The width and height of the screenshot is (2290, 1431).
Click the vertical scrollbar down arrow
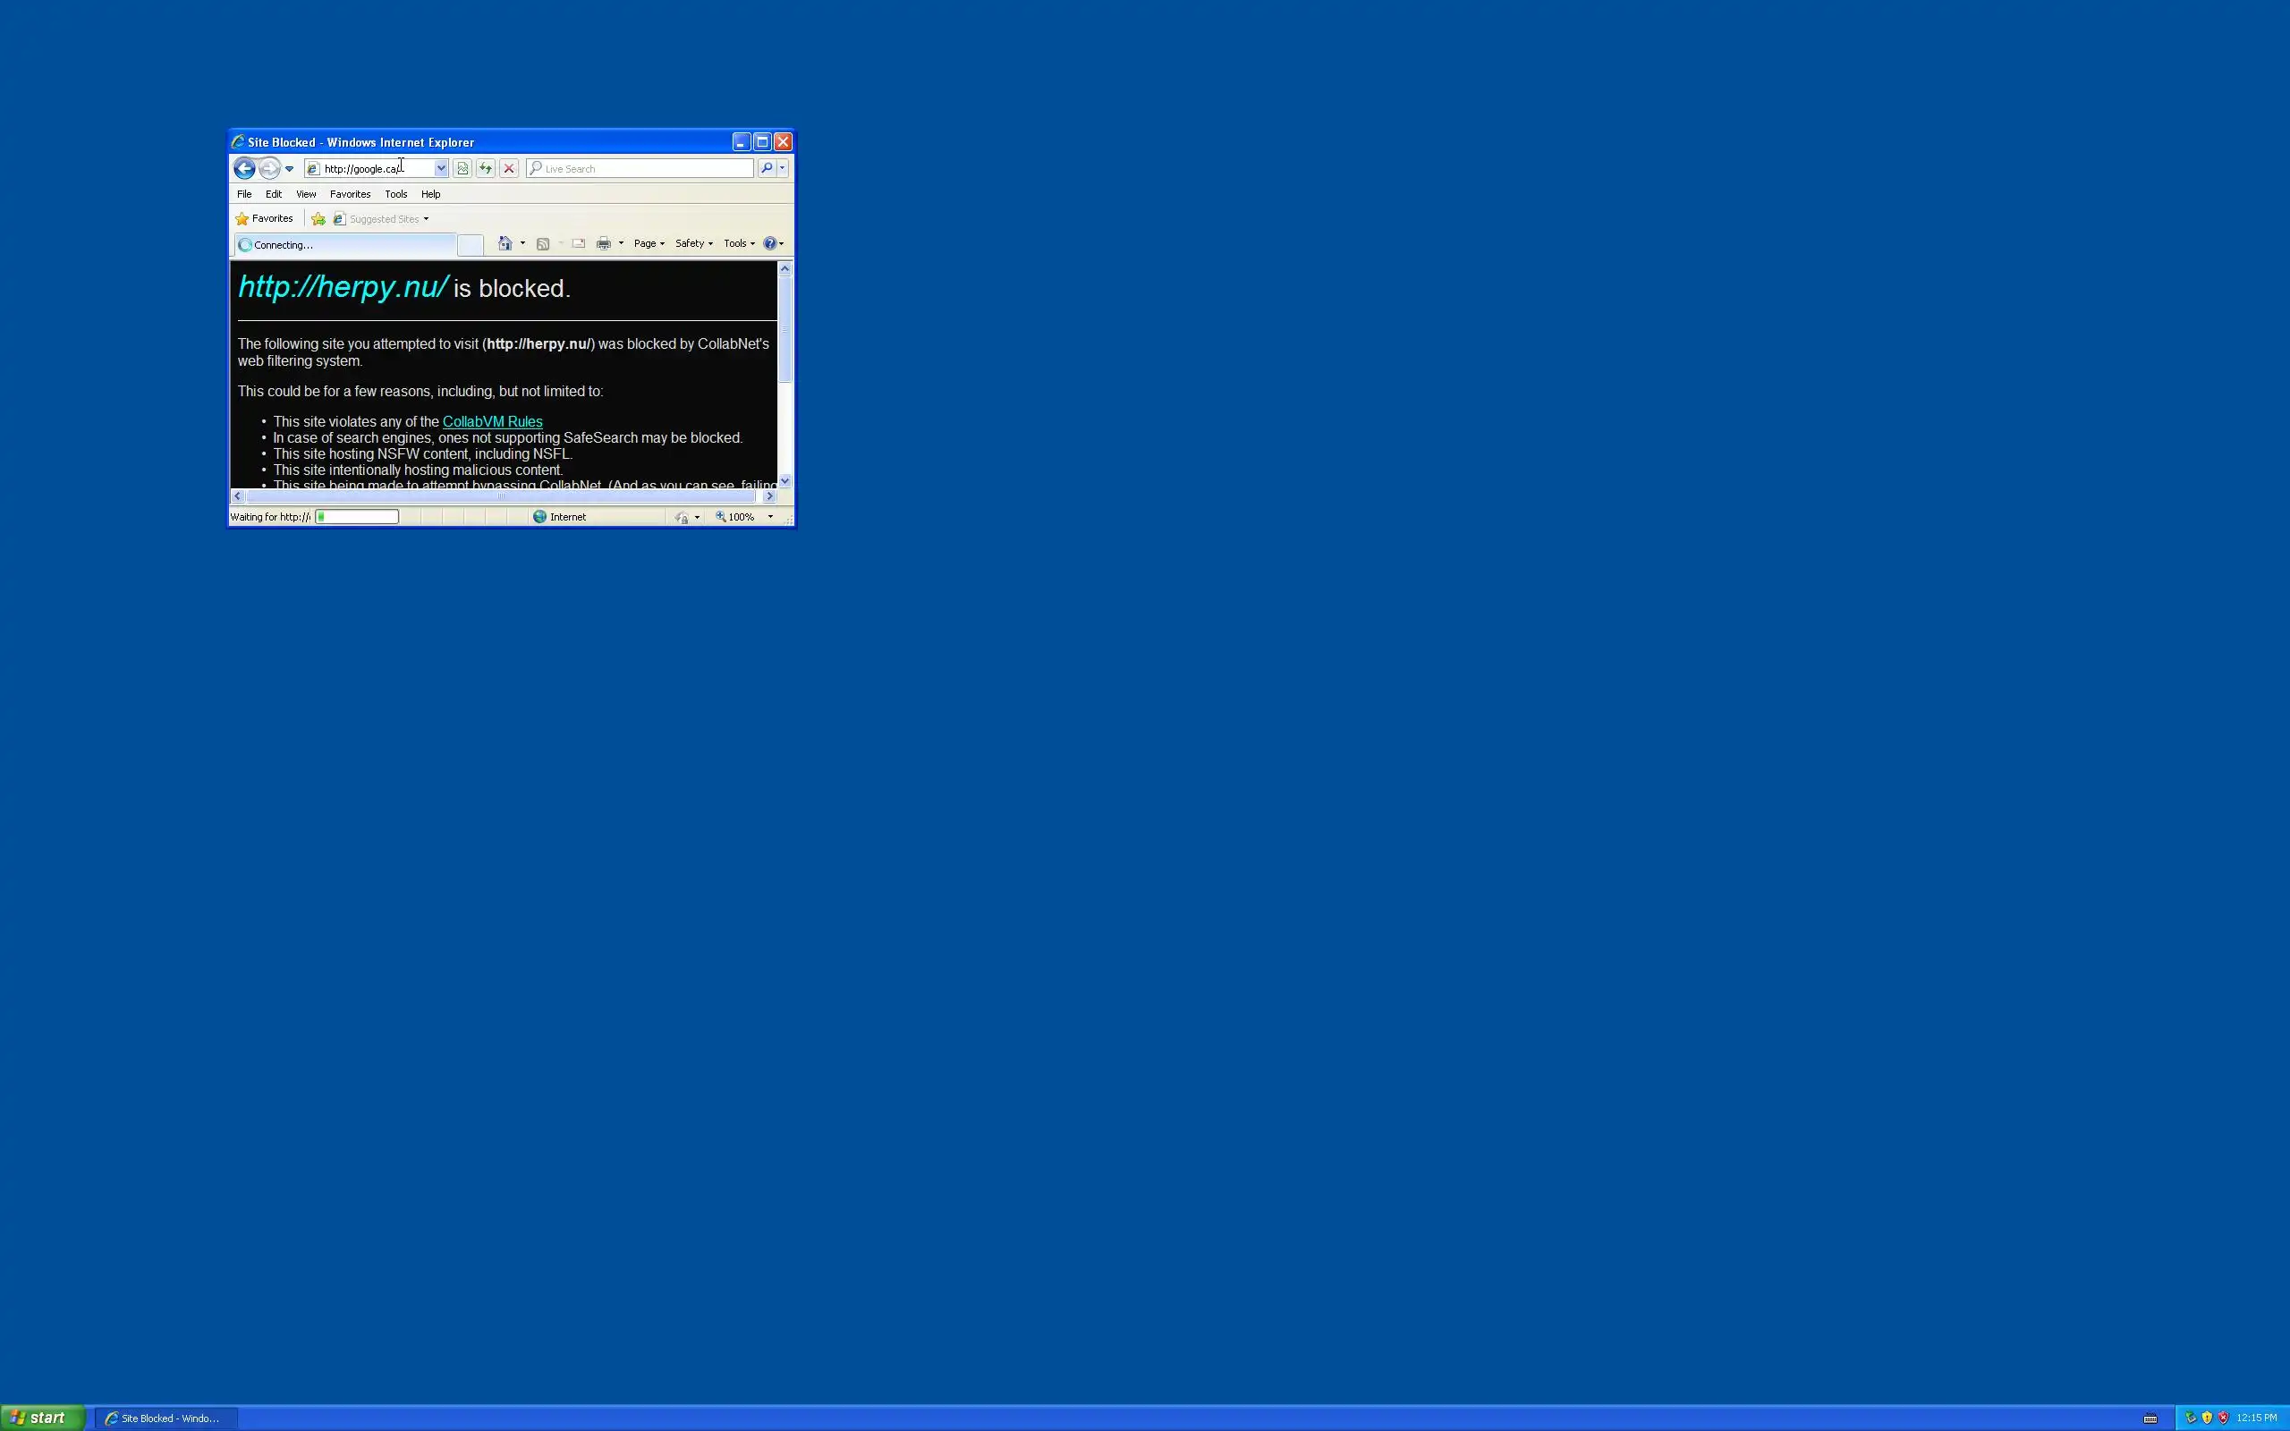point(785,481)
